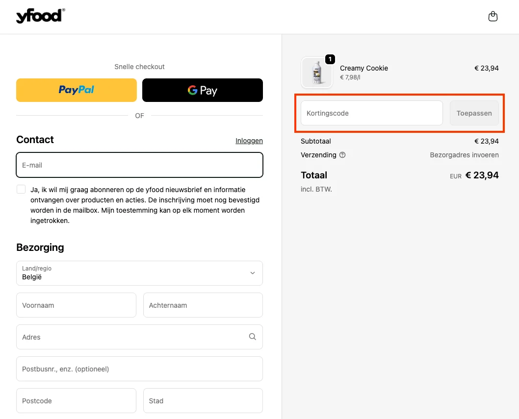This screenshot has height=419, width=519.
Task: Click the address search magnifier icon
Action: click(253, 337)
